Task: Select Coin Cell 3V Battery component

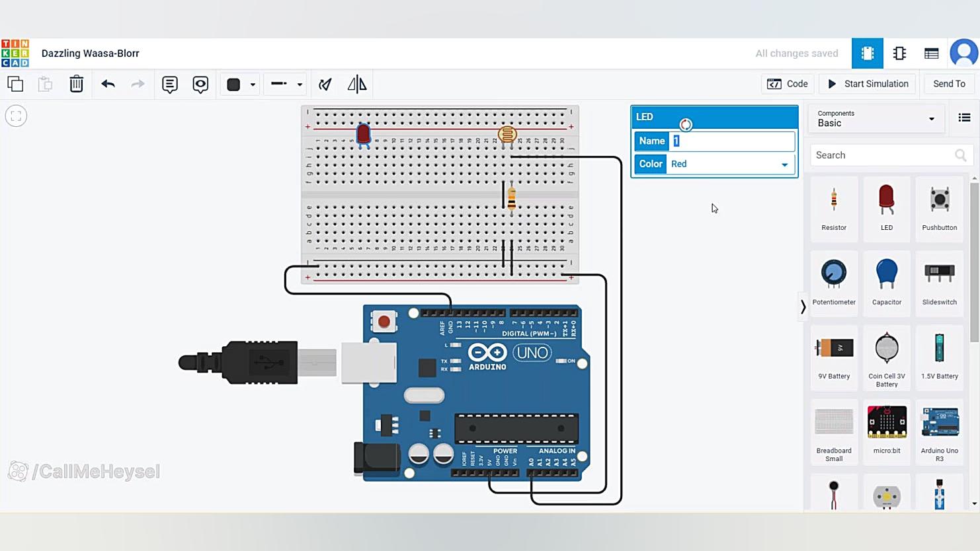Action: click(887, 357)
